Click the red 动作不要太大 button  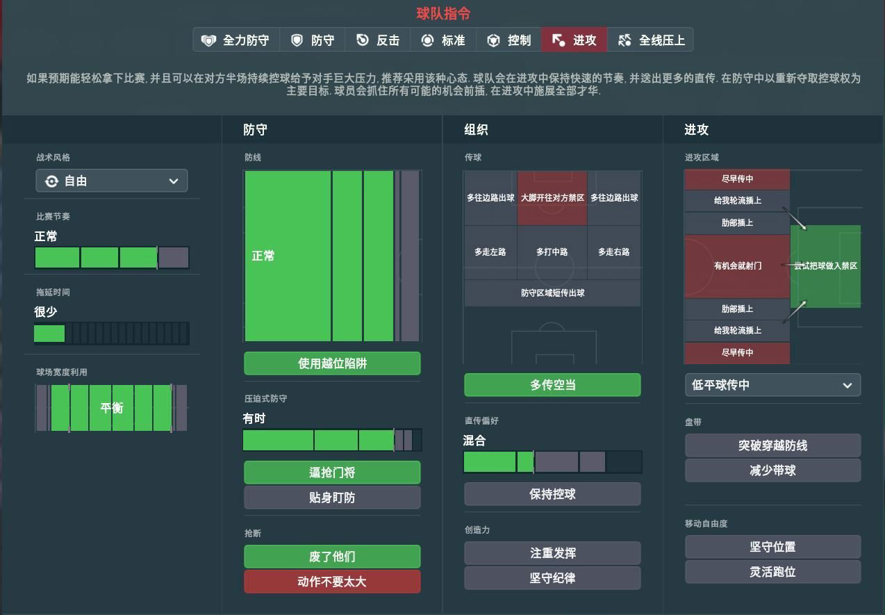(x=332, y=582)
